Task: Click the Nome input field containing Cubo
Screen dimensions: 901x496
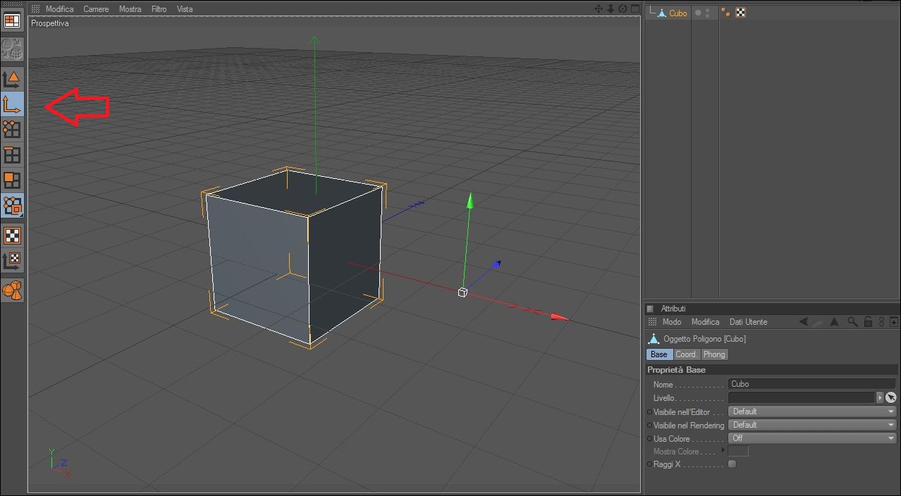Action: click(x=811, y=384)
